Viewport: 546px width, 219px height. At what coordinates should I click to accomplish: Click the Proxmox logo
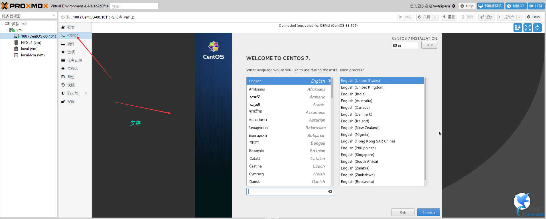click(25, 6)
